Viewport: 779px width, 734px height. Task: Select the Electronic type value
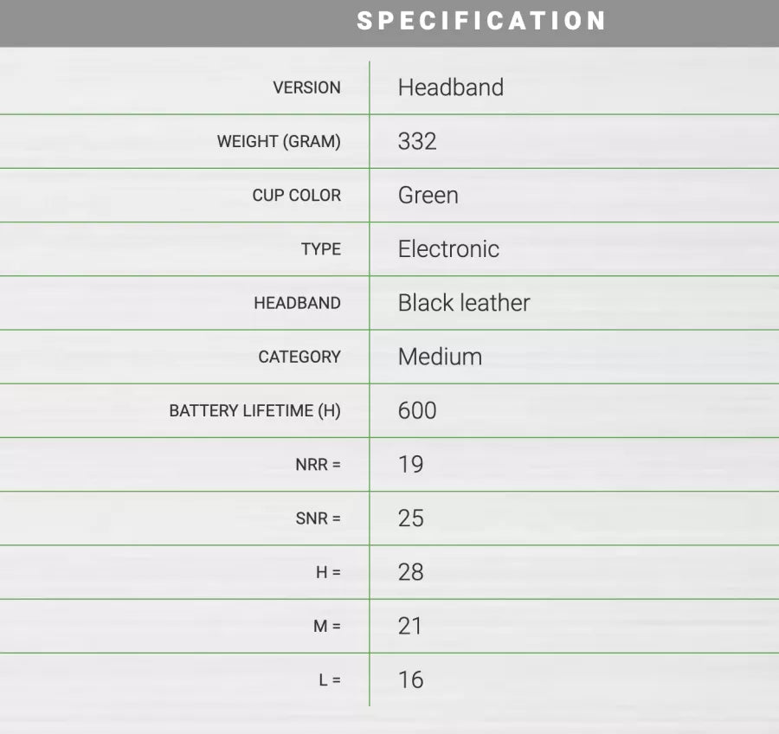tap(448, 249)
